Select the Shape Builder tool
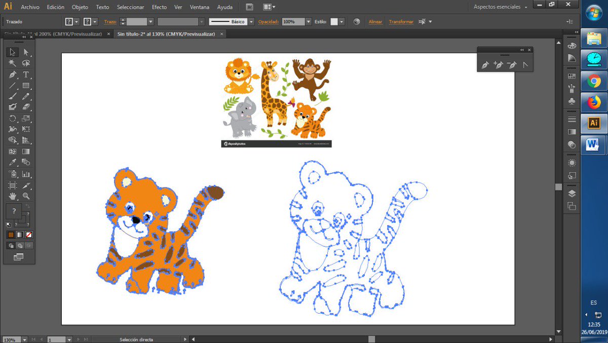This screenshot has height=343, width=608. [13, 140]
